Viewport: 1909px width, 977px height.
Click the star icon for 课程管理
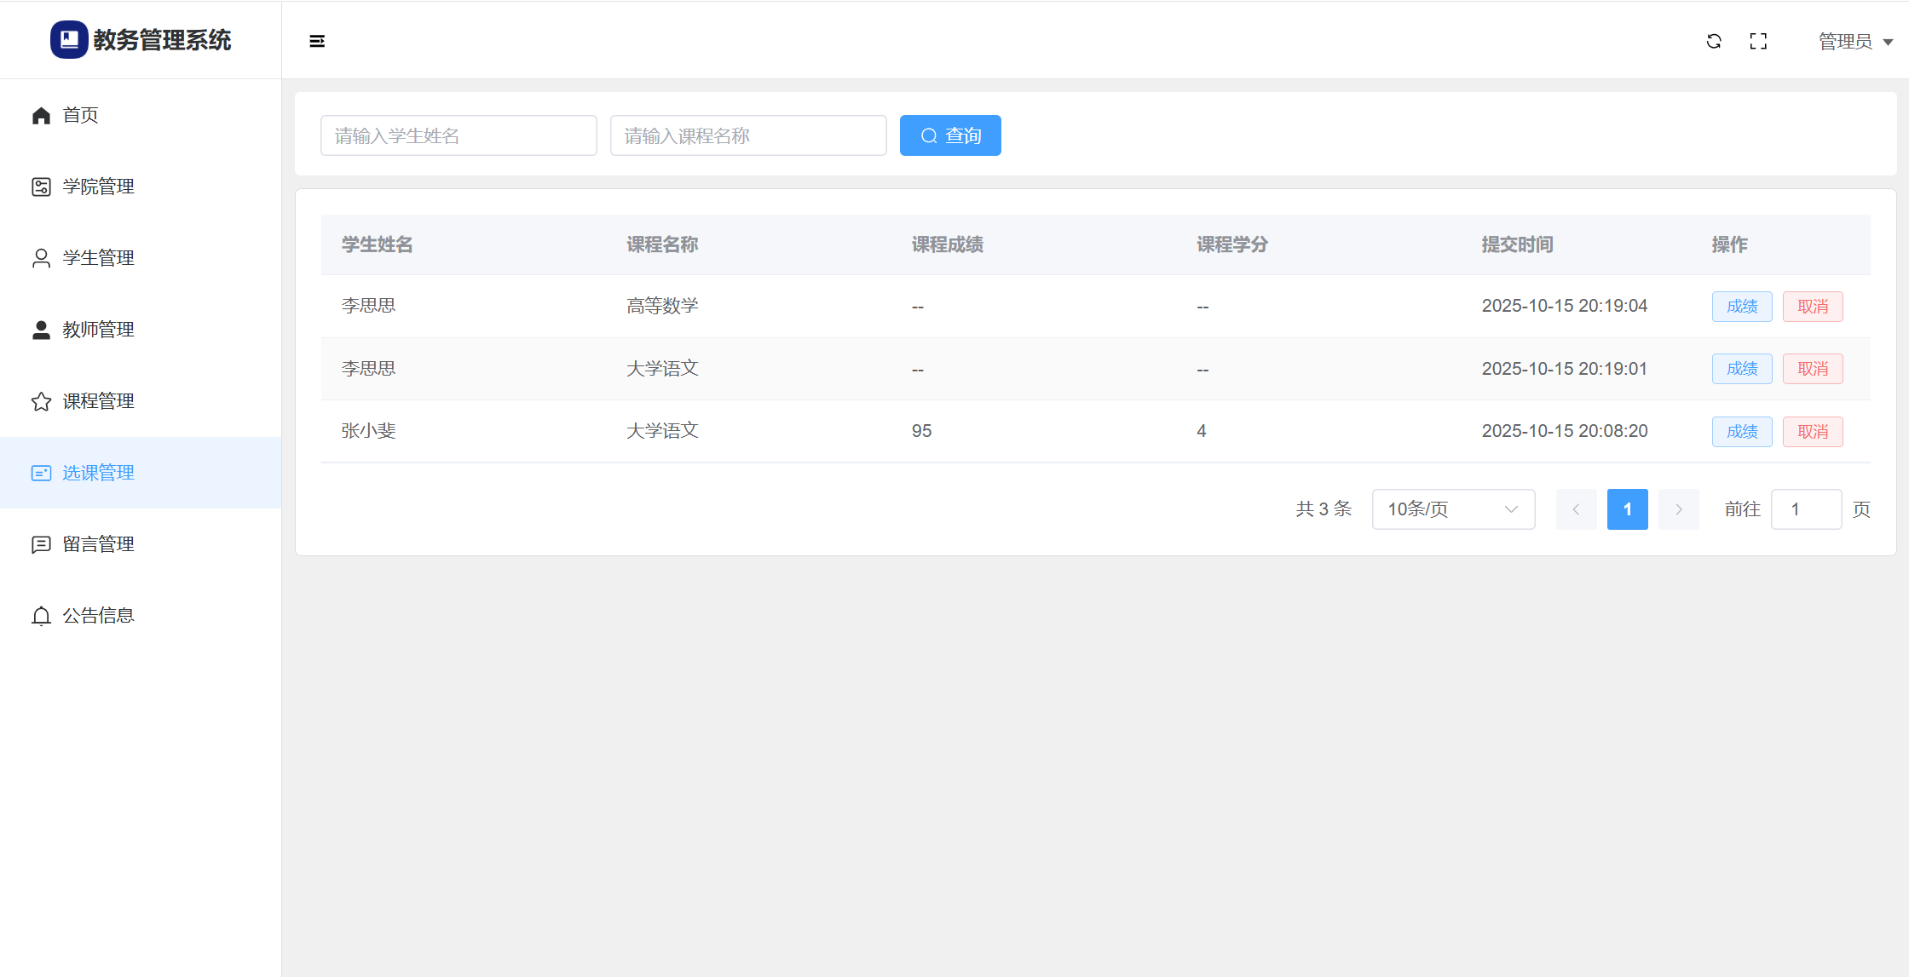click(x=41, y=401)
